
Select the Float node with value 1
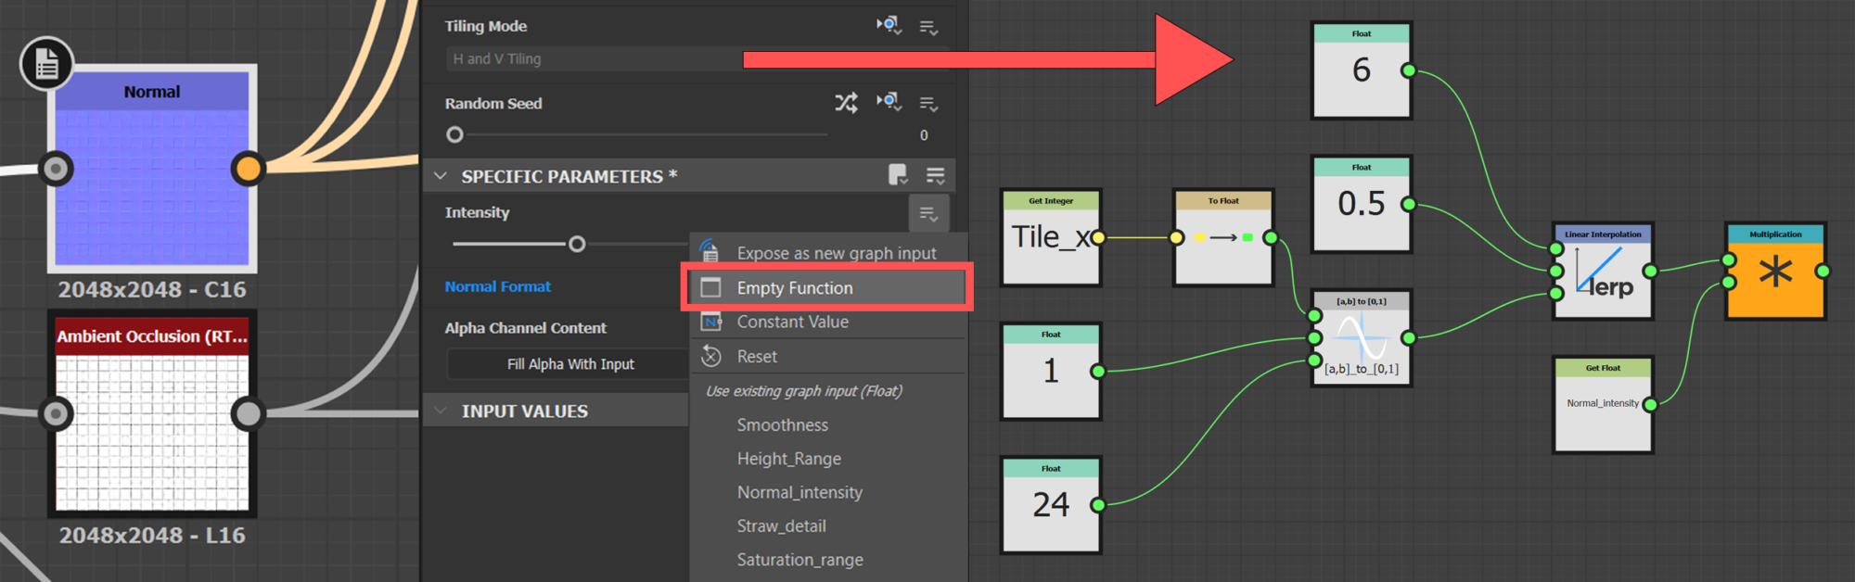coord(1051,371)
